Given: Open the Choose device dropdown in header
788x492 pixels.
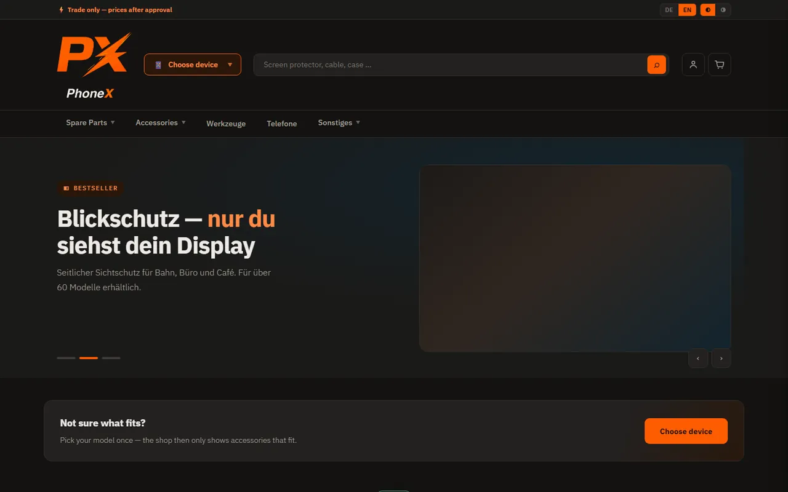Looking at the screenshot, I should coord(193,65).
